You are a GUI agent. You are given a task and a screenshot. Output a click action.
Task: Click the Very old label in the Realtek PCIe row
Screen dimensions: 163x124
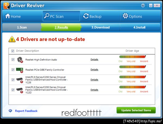point(131,71)
